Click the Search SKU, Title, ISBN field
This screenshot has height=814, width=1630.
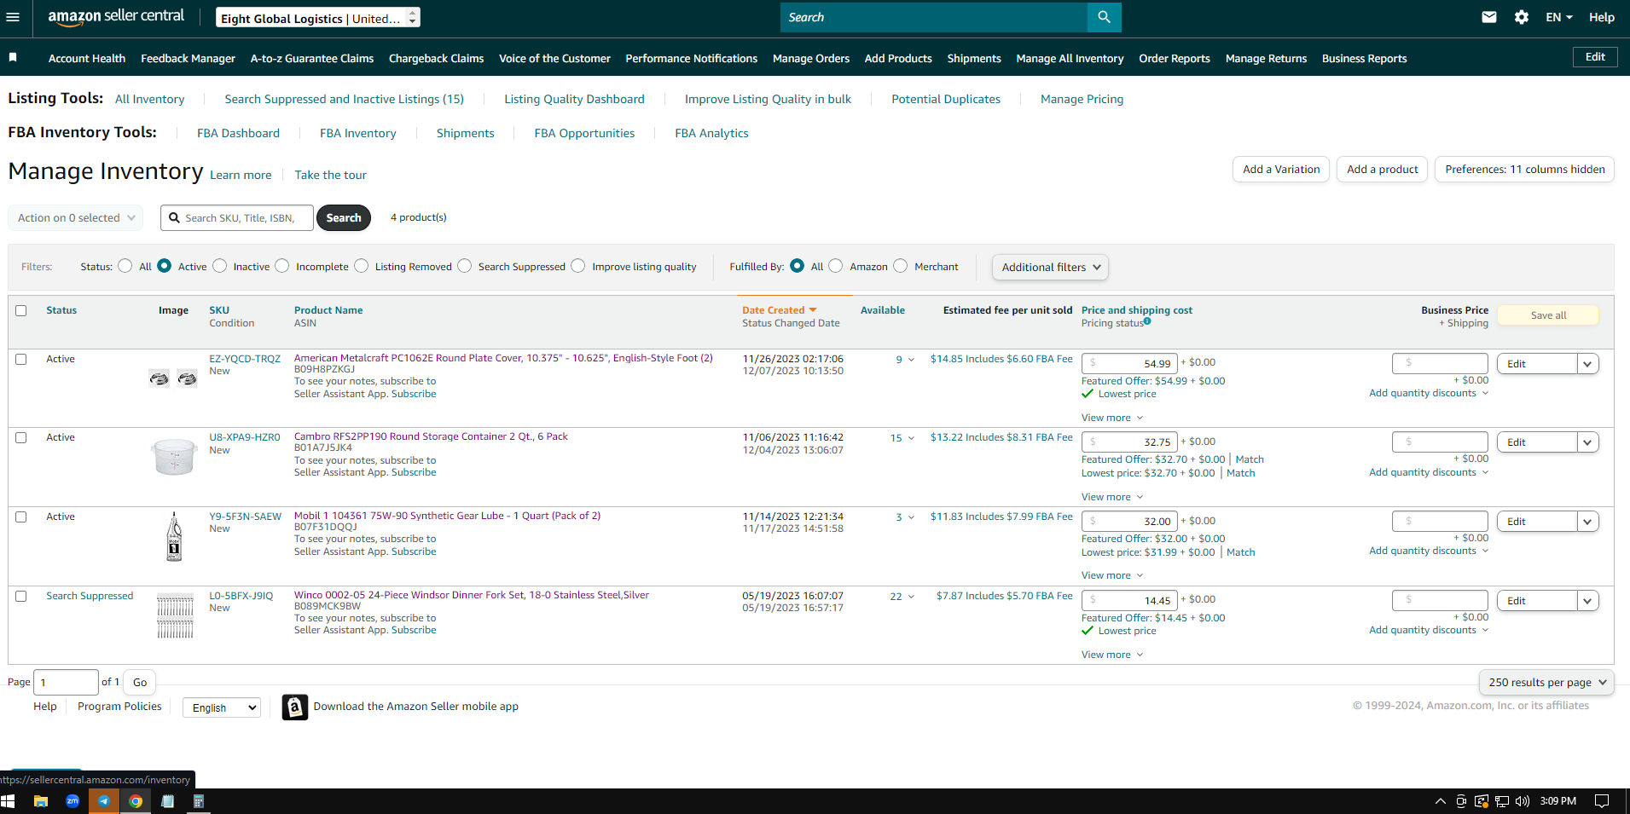[x=237, y=218]
